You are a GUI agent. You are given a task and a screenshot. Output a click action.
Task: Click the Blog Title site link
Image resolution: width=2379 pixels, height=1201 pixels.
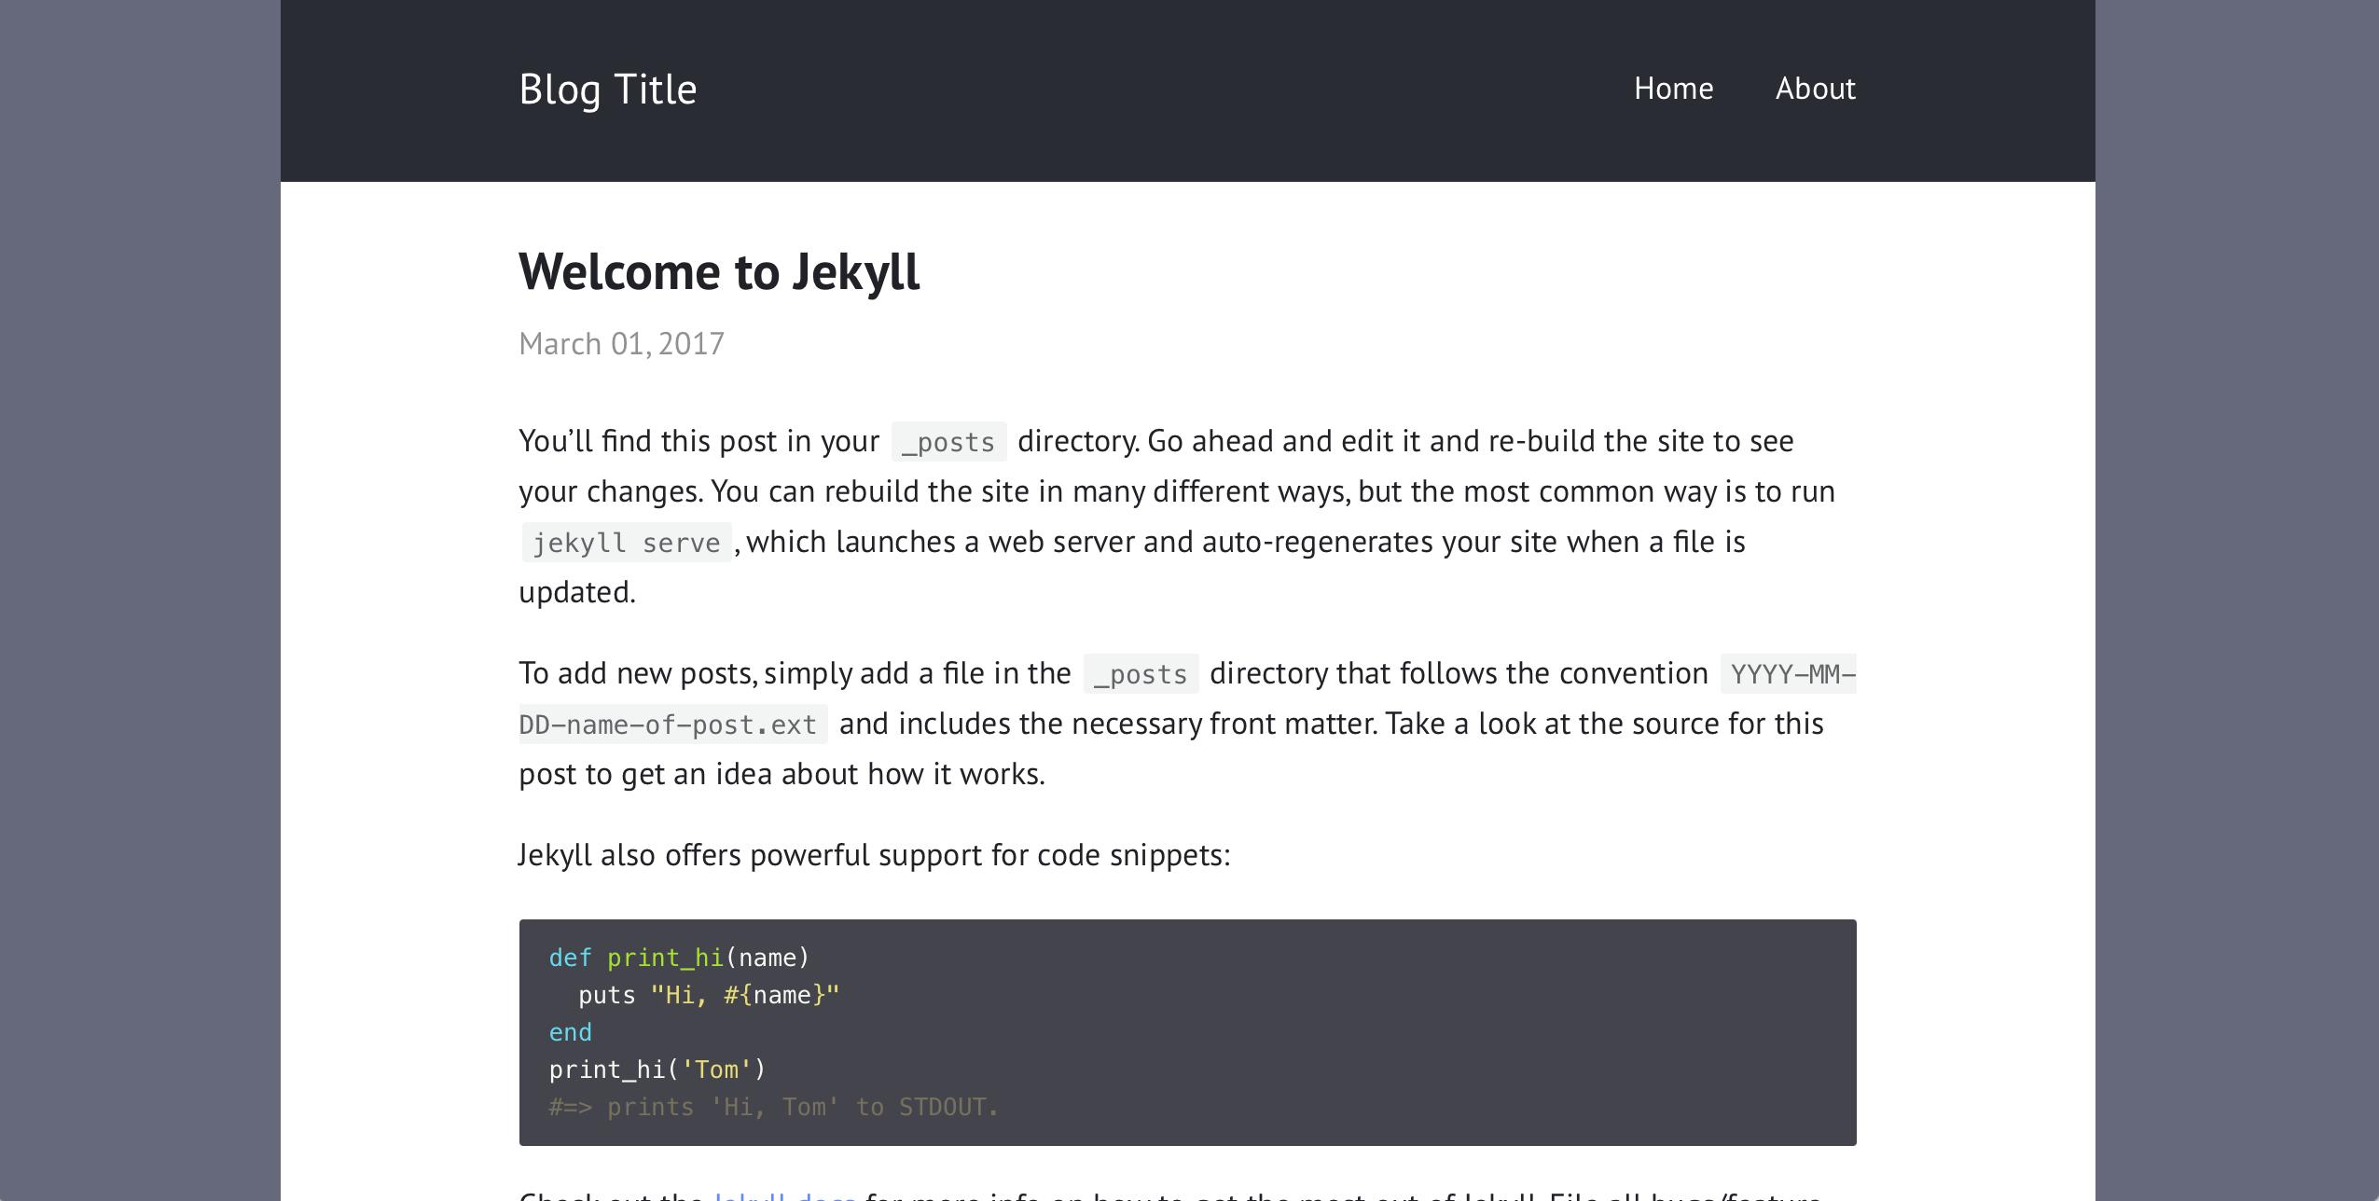607,90
